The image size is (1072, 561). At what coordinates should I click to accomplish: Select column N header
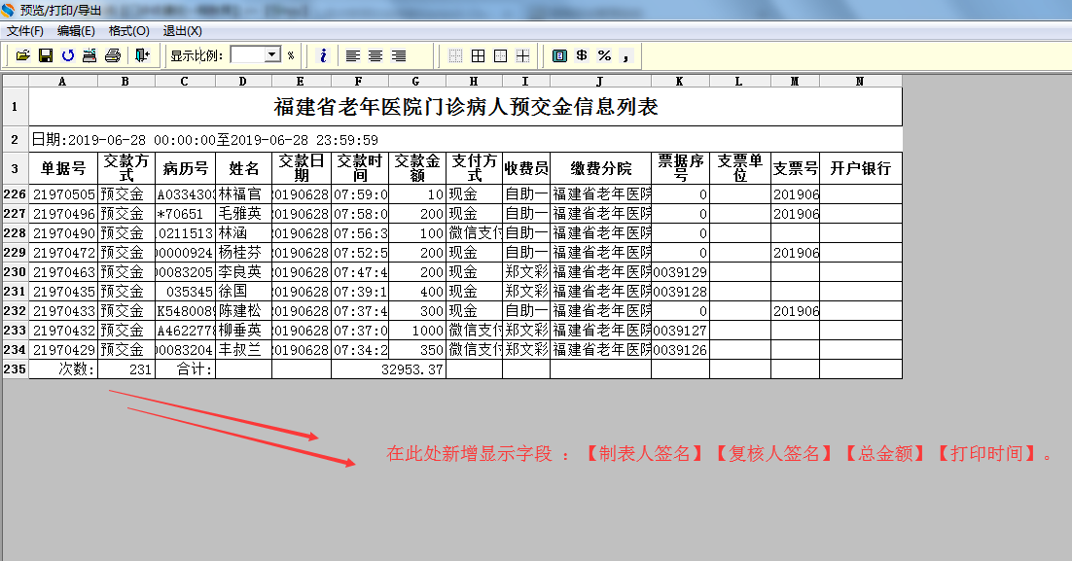point(860,82)
